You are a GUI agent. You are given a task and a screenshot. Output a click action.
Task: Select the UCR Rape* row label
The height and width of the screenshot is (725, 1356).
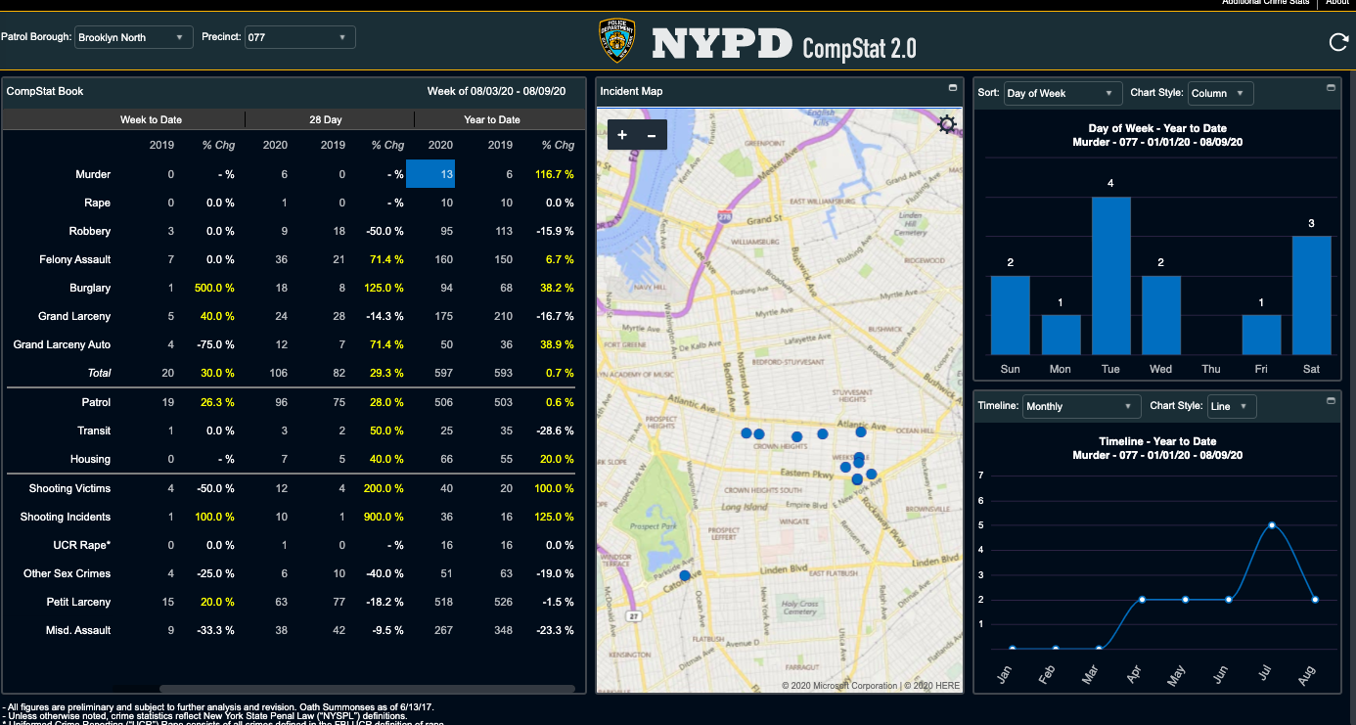point(82,545)
